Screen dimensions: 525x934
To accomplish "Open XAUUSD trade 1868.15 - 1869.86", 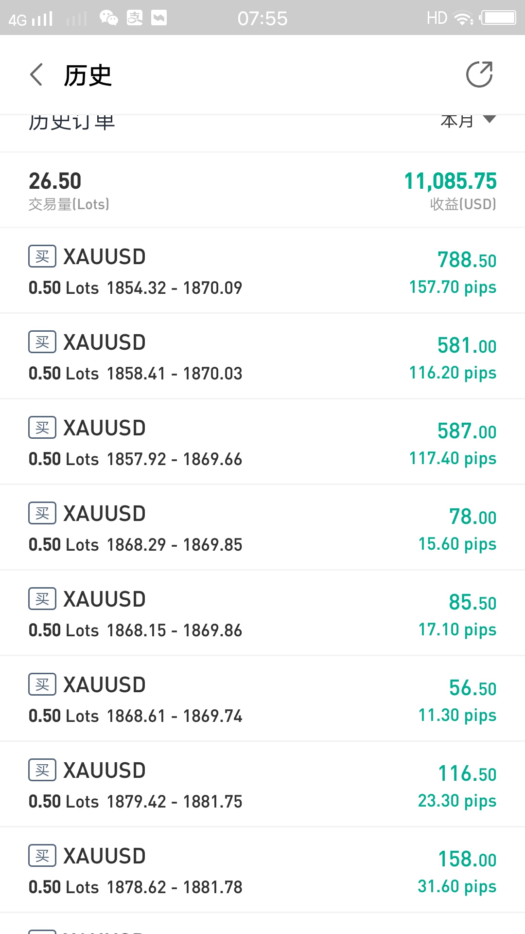I will (x=262, y=613).
